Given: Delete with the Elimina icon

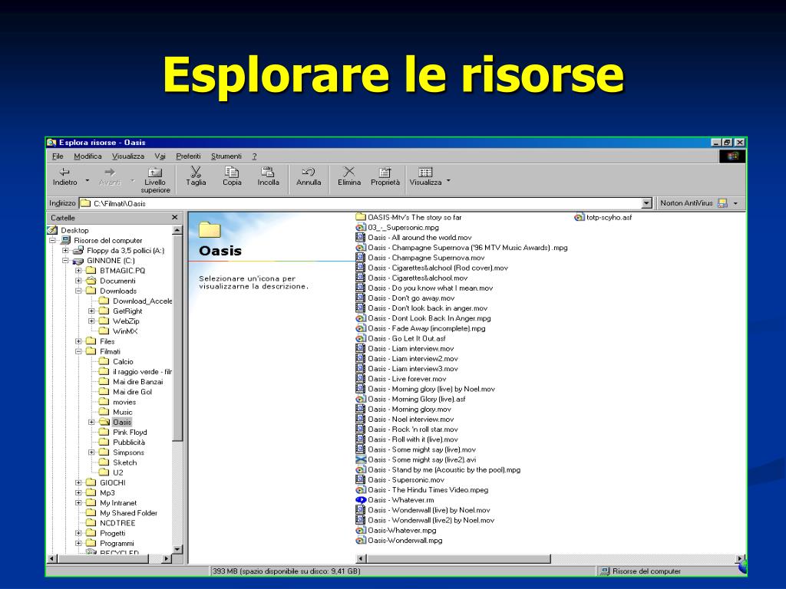Looking at the screenshot, I should [349, 177].
